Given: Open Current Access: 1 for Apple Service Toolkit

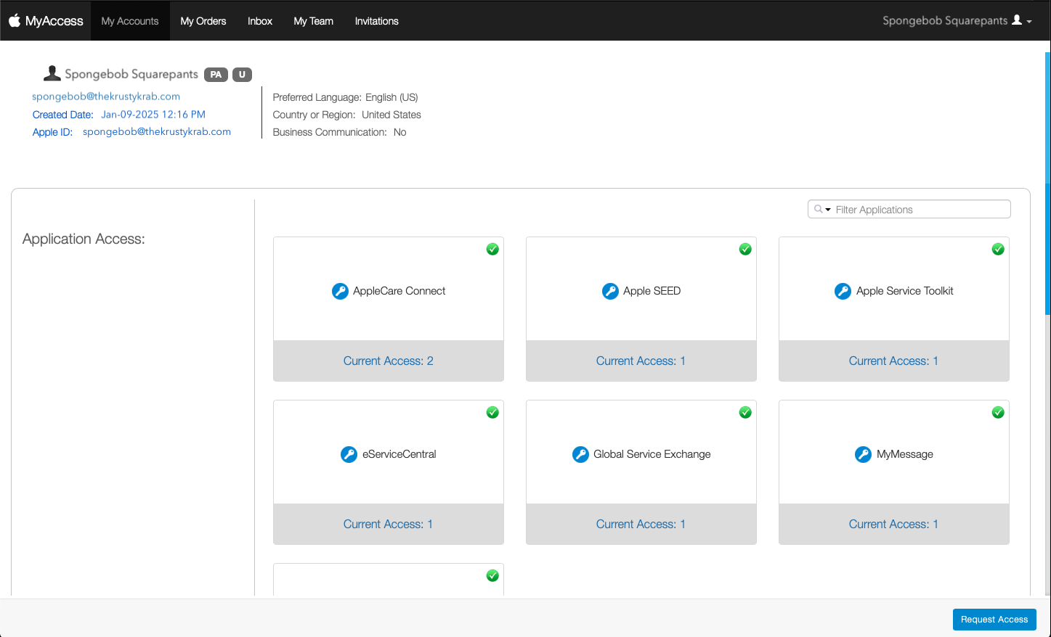Looking at the screenshot, I should coord(894,361).
